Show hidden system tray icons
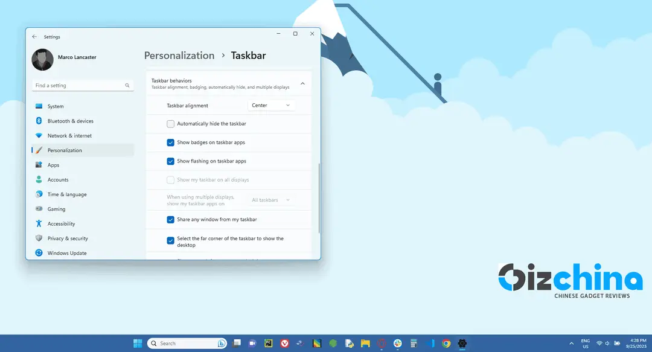This screenshot has height=352, width=652. coord(571,344)
